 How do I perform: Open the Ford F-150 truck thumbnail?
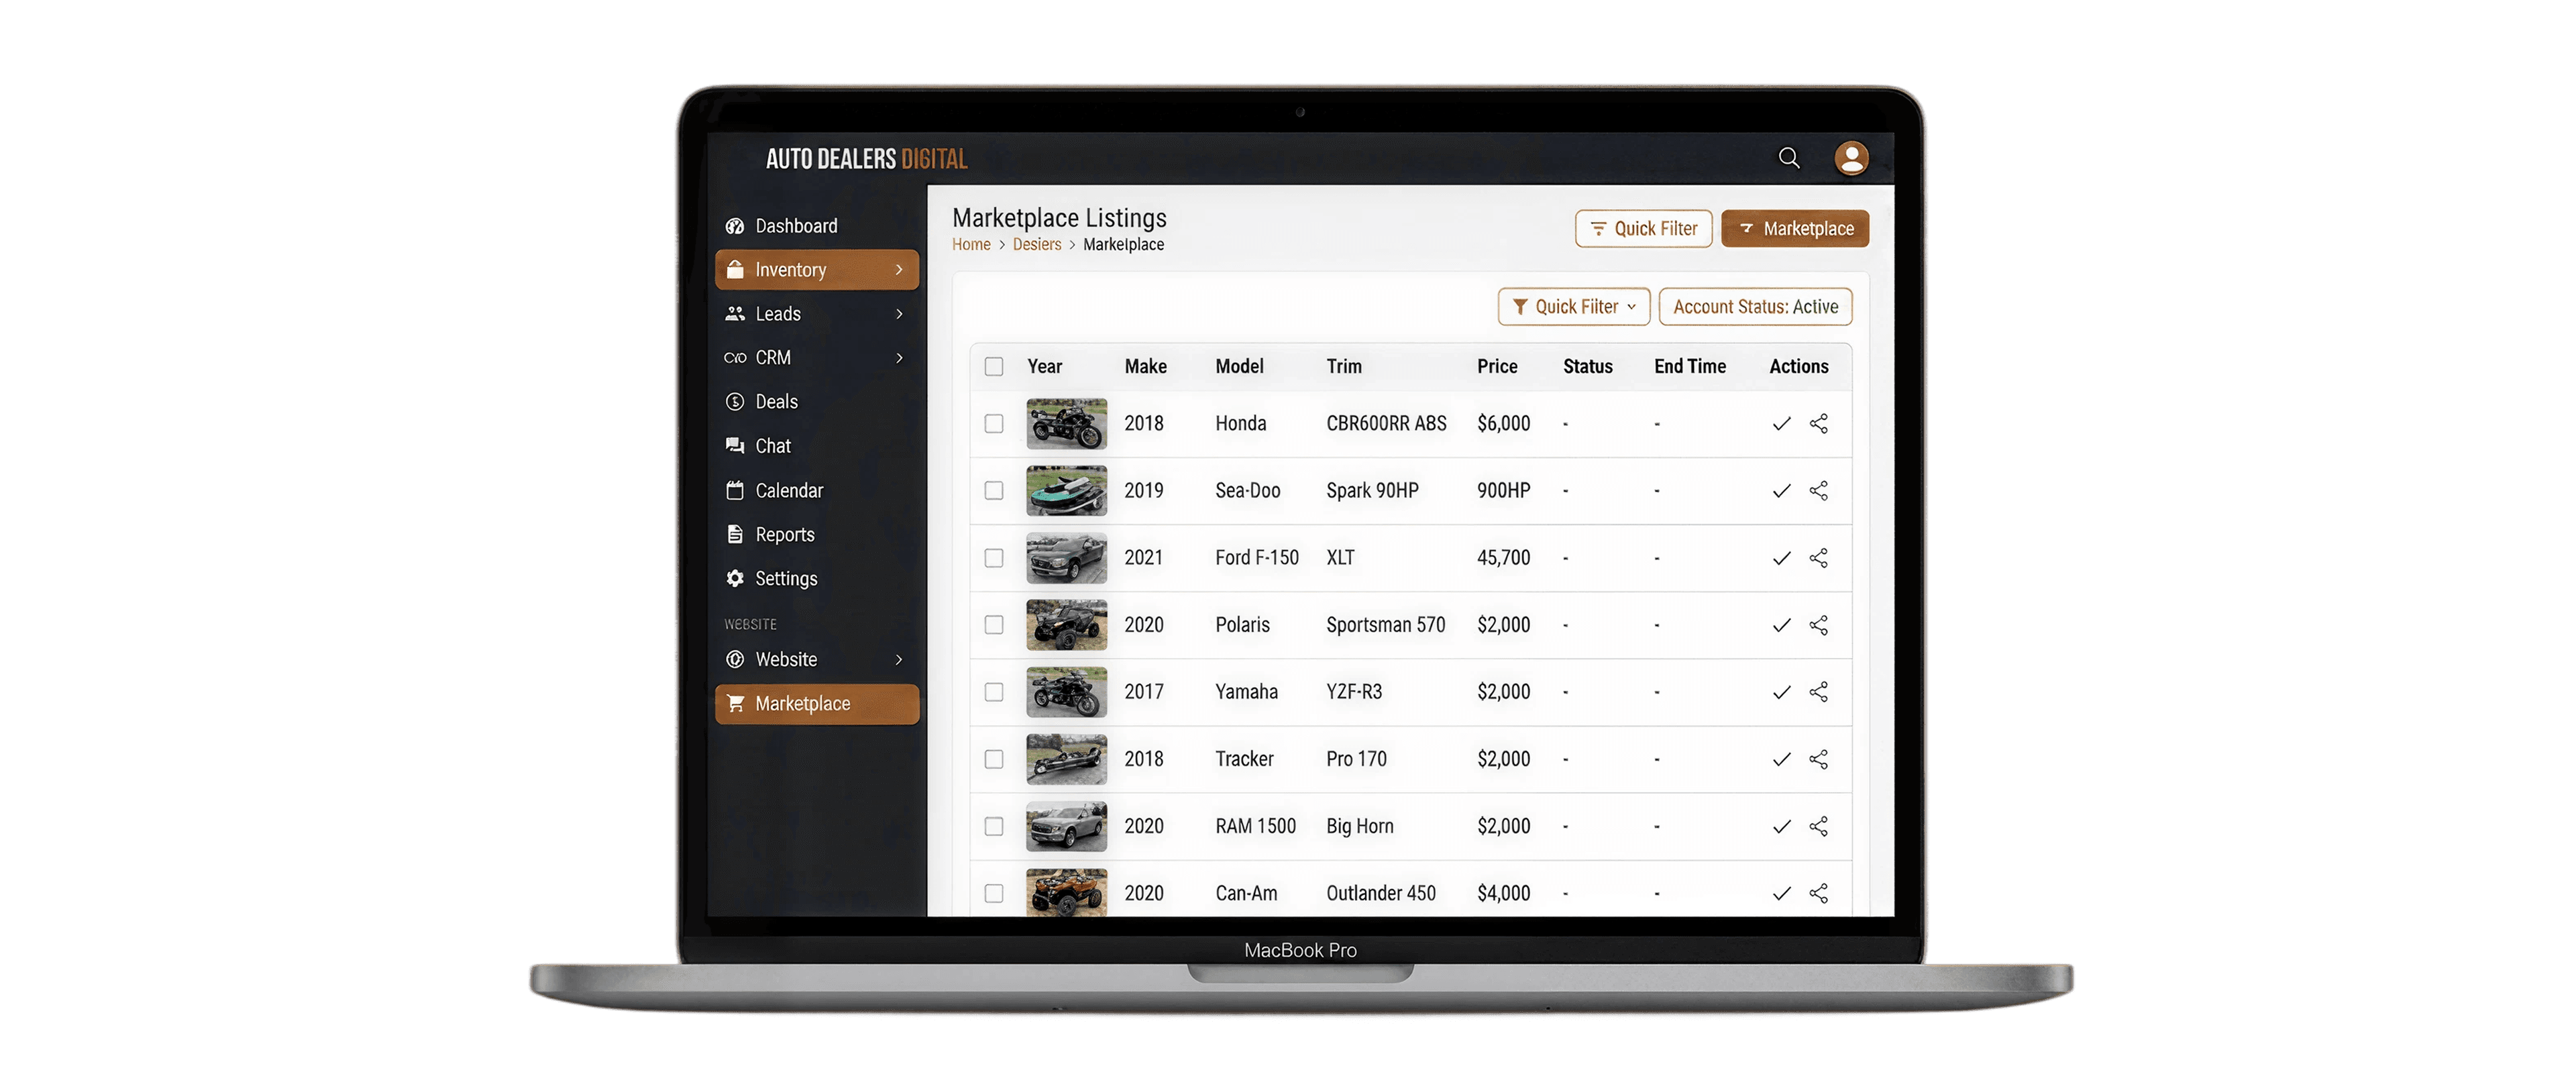(1066, 558)
